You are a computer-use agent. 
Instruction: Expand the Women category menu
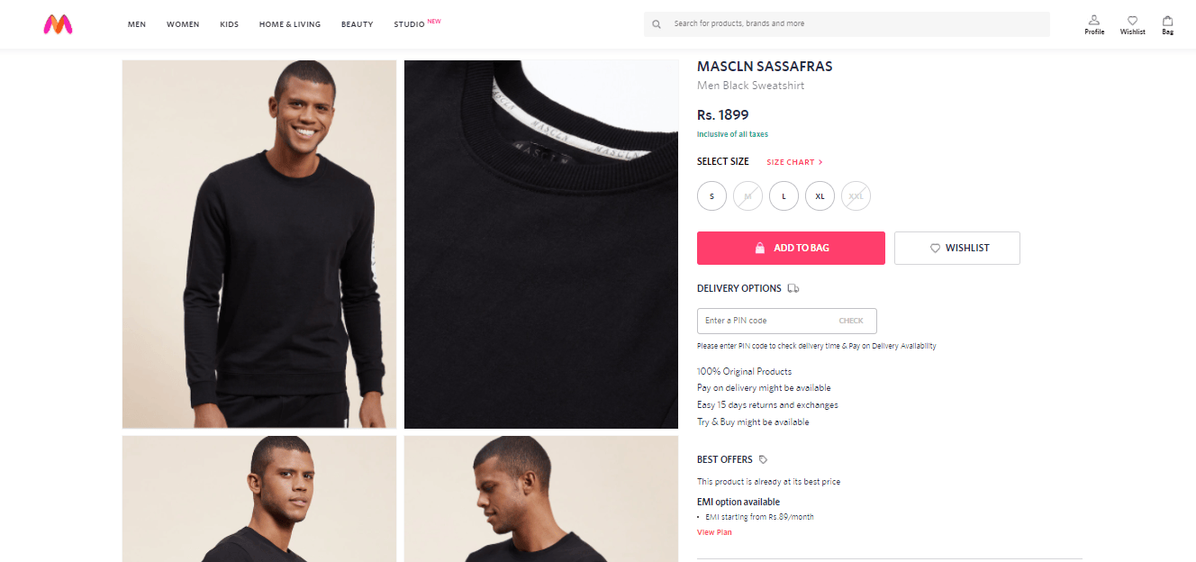(183, 24)
